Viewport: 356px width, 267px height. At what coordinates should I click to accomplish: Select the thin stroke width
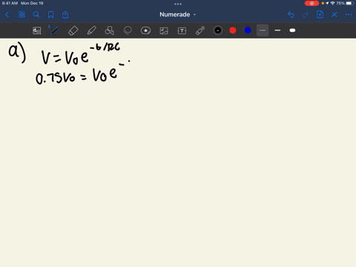(x=263, y=30)
